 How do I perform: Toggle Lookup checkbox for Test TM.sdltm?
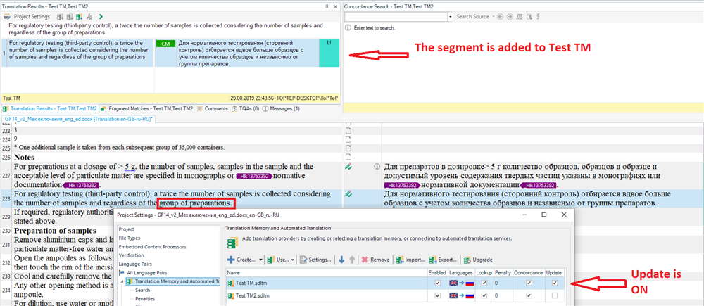484,283
